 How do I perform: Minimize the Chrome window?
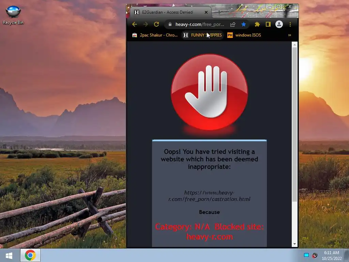point(270,7)
